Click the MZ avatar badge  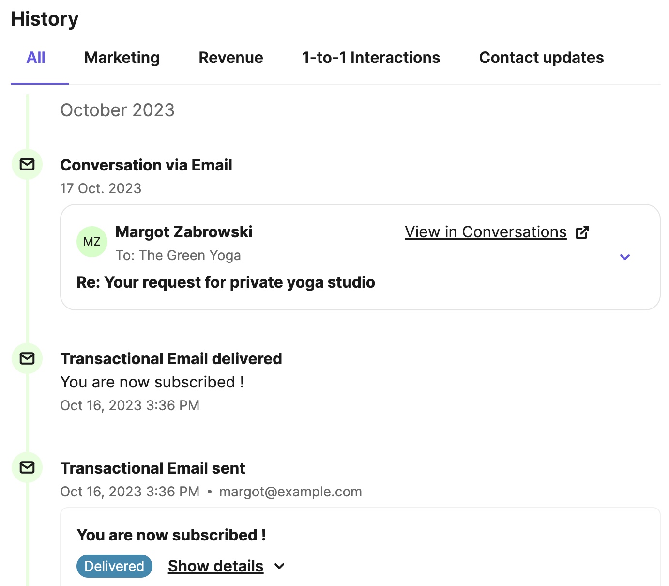pos(92,241)
